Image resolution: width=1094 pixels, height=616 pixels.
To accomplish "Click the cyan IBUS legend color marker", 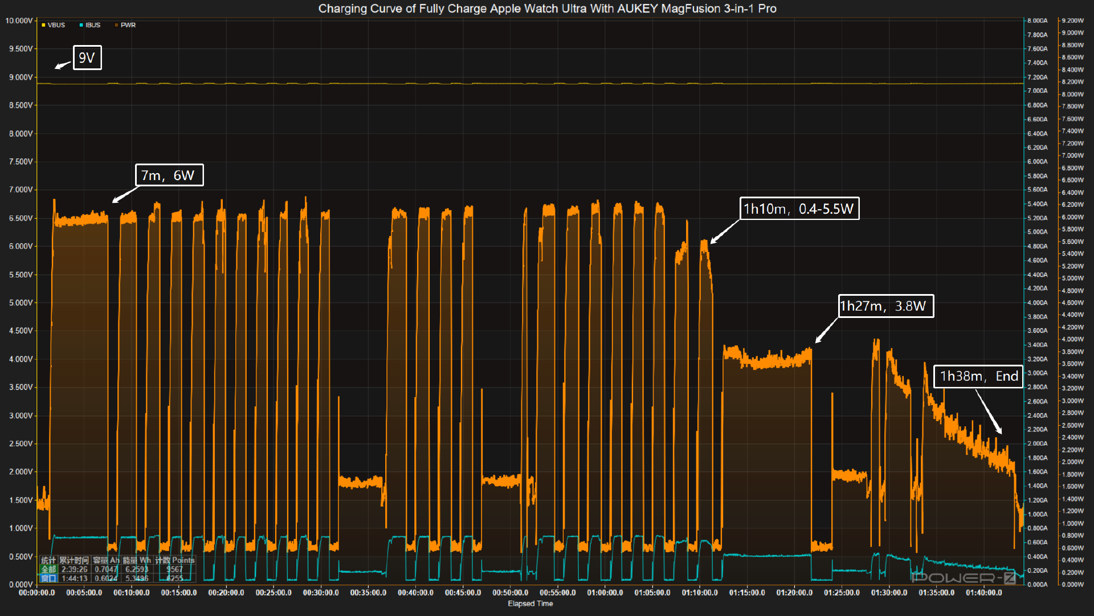I will tap(81, 25).
